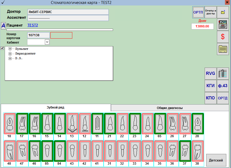231x168 pixels.
Task: Click the red dollar sign payment icon
Action: click(223, 37)
